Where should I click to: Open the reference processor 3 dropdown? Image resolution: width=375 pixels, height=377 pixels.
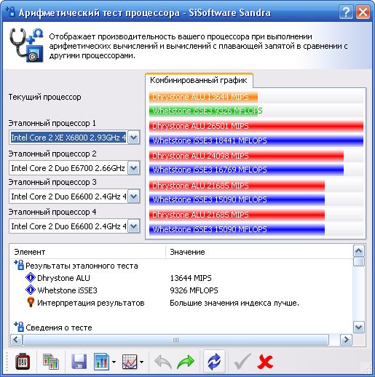134,197
